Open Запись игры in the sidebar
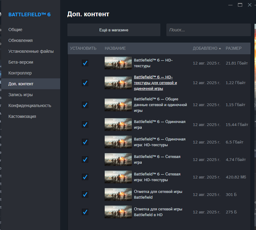Viewport: 256px width, 230px height. 31,95
